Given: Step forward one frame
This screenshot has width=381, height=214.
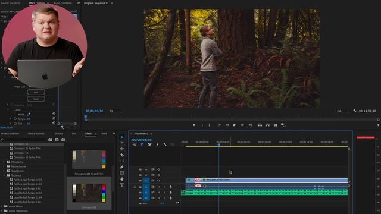Looking at the screenshot, I should (x=242, y=125).
